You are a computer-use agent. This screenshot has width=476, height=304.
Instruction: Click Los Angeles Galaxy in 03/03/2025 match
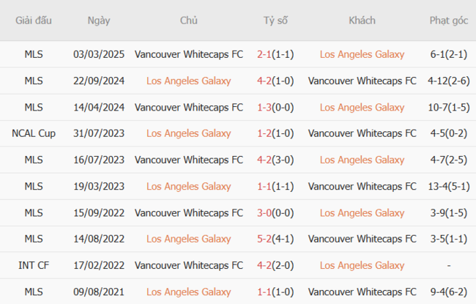coord(362,54)
